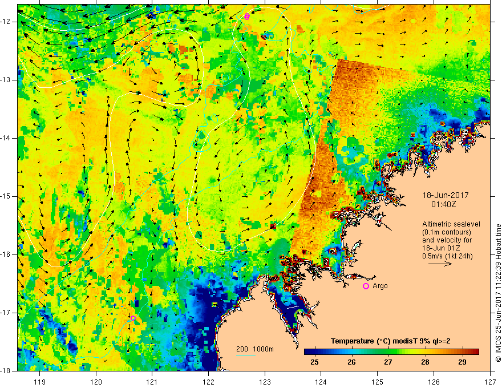
Task: Click the 27 value on color bar
Action: point(388,362)
